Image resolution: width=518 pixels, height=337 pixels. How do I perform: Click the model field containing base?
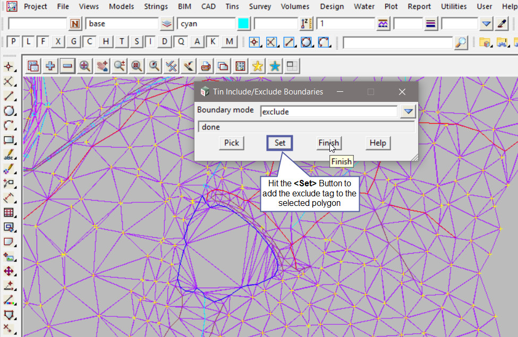click(122, 24)
